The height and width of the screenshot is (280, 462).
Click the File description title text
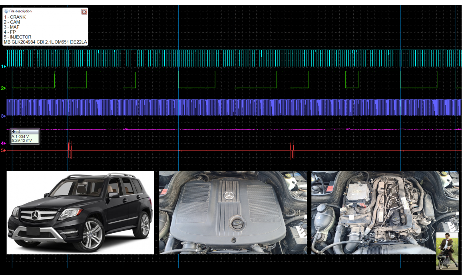click(20, 11)
